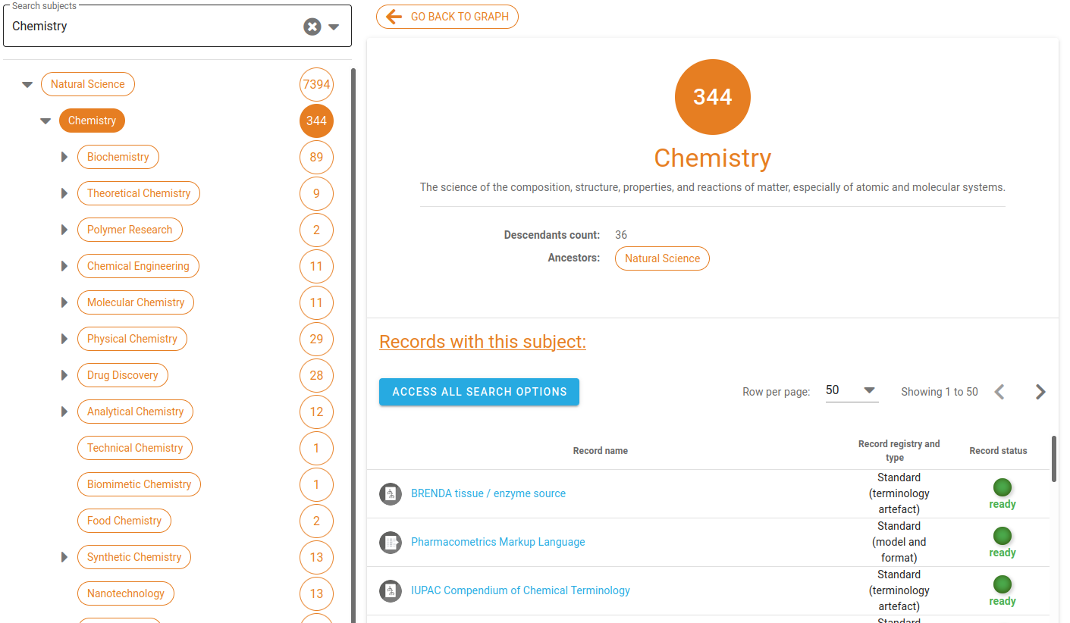Click the 7394 count badge for Natural Science
This screenshot has width=1070, height=623.
316,84
